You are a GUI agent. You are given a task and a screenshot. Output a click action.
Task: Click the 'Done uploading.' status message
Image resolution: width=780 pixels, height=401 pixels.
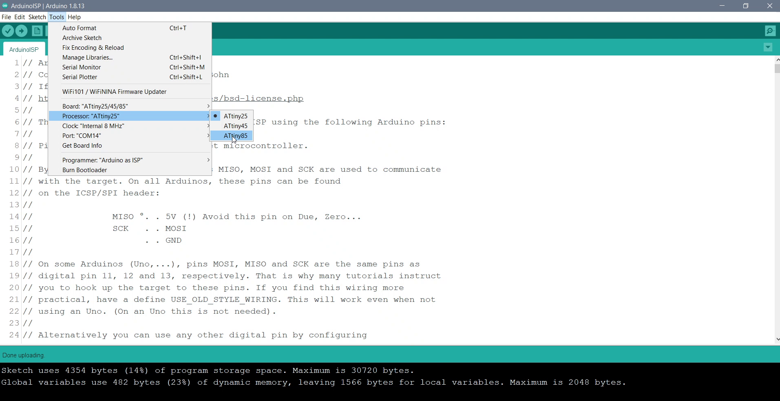tap(24, 355)
